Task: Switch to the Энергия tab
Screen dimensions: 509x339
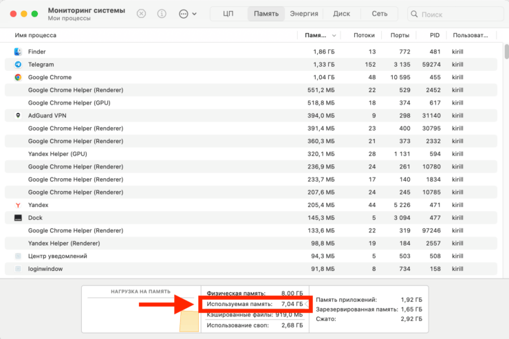Action: 303,14
